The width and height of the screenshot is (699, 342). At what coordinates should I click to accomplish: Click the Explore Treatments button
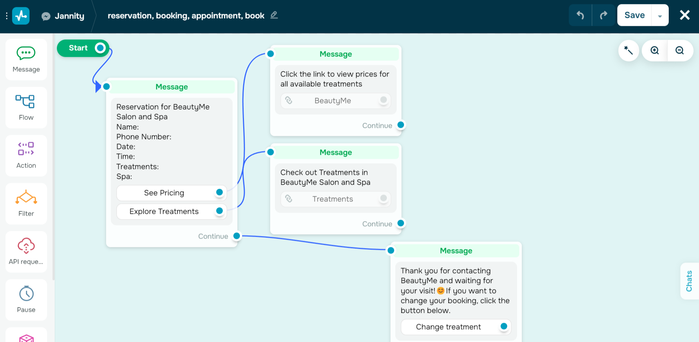pyautogui.click(x=164, y=211)
